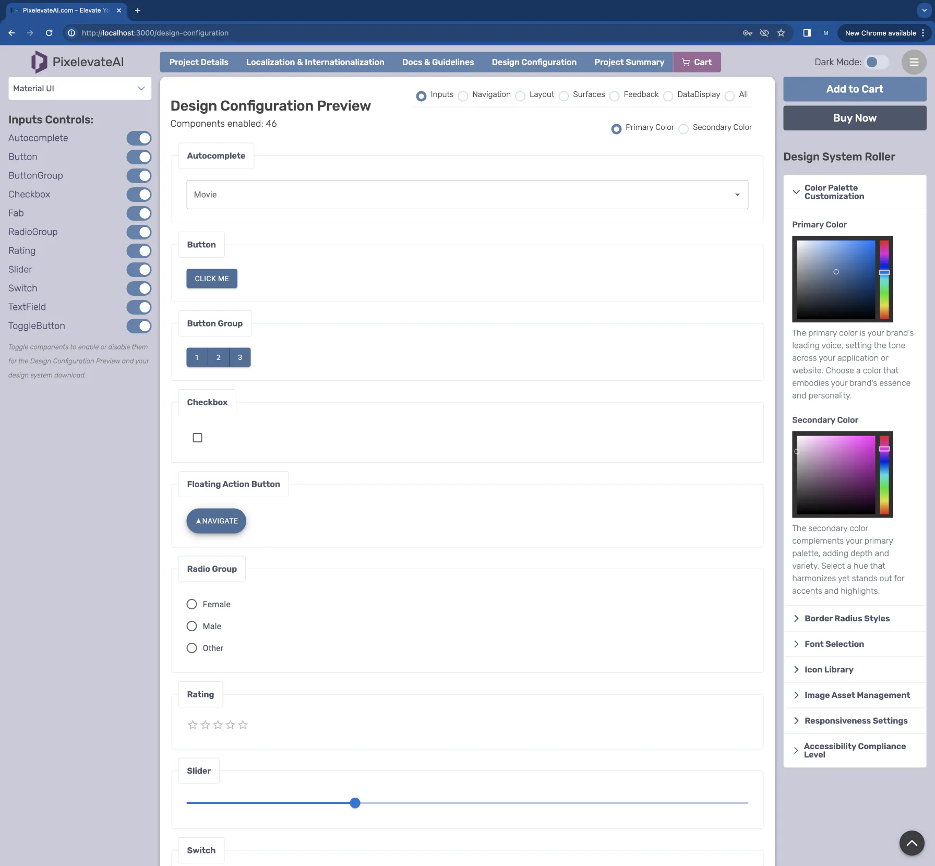Open the Design Configuration tab
Screen dimensions: 935x866
534,62
